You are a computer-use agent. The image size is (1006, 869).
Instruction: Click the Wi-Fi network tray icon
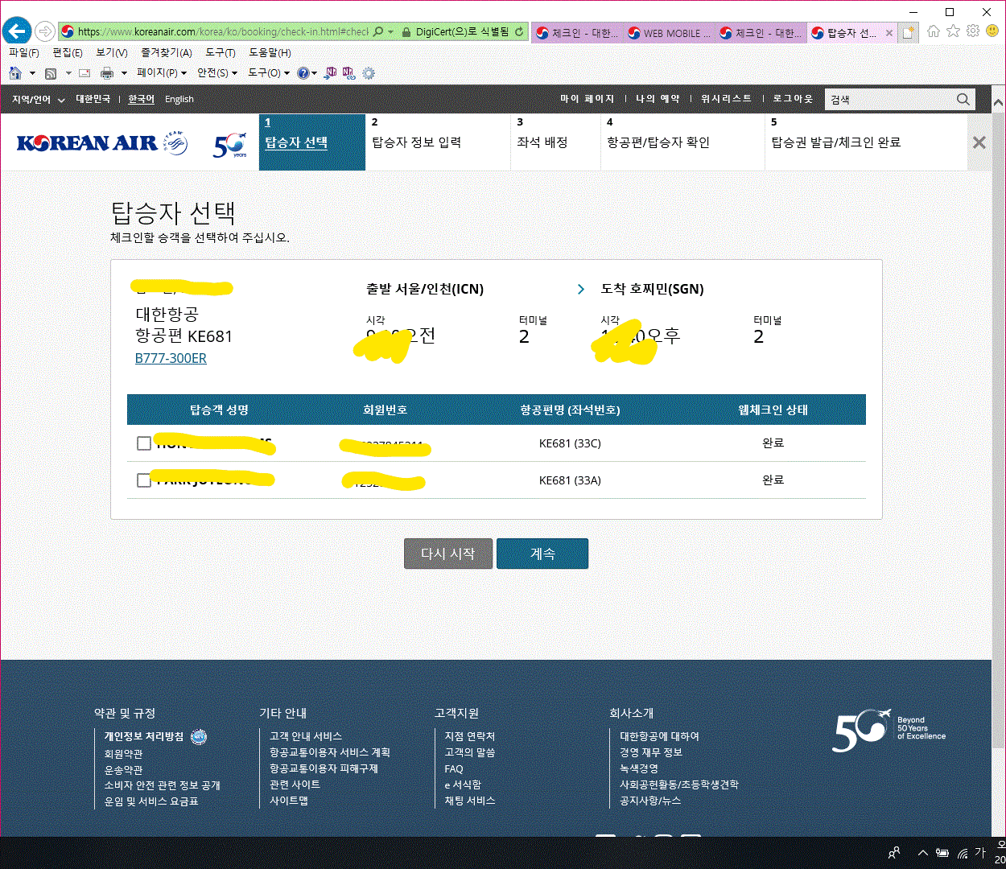pyautogui.click(x=963, y=853)
